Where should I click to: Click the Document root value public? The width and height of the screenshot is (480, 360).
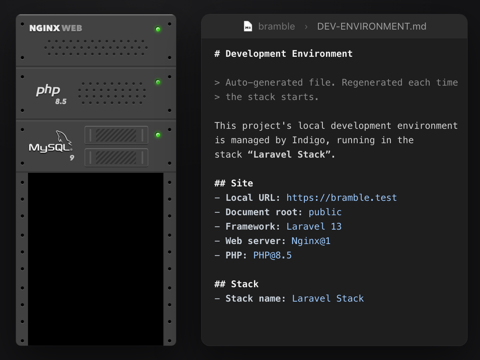pyautogui.click(x=325, y=212)
